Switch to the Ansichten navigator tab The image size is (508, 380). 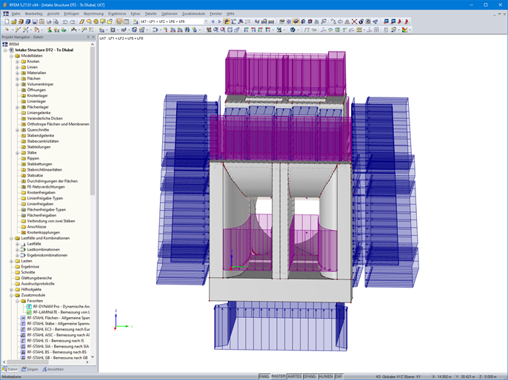pyautogui.click(x=53, y=369)
